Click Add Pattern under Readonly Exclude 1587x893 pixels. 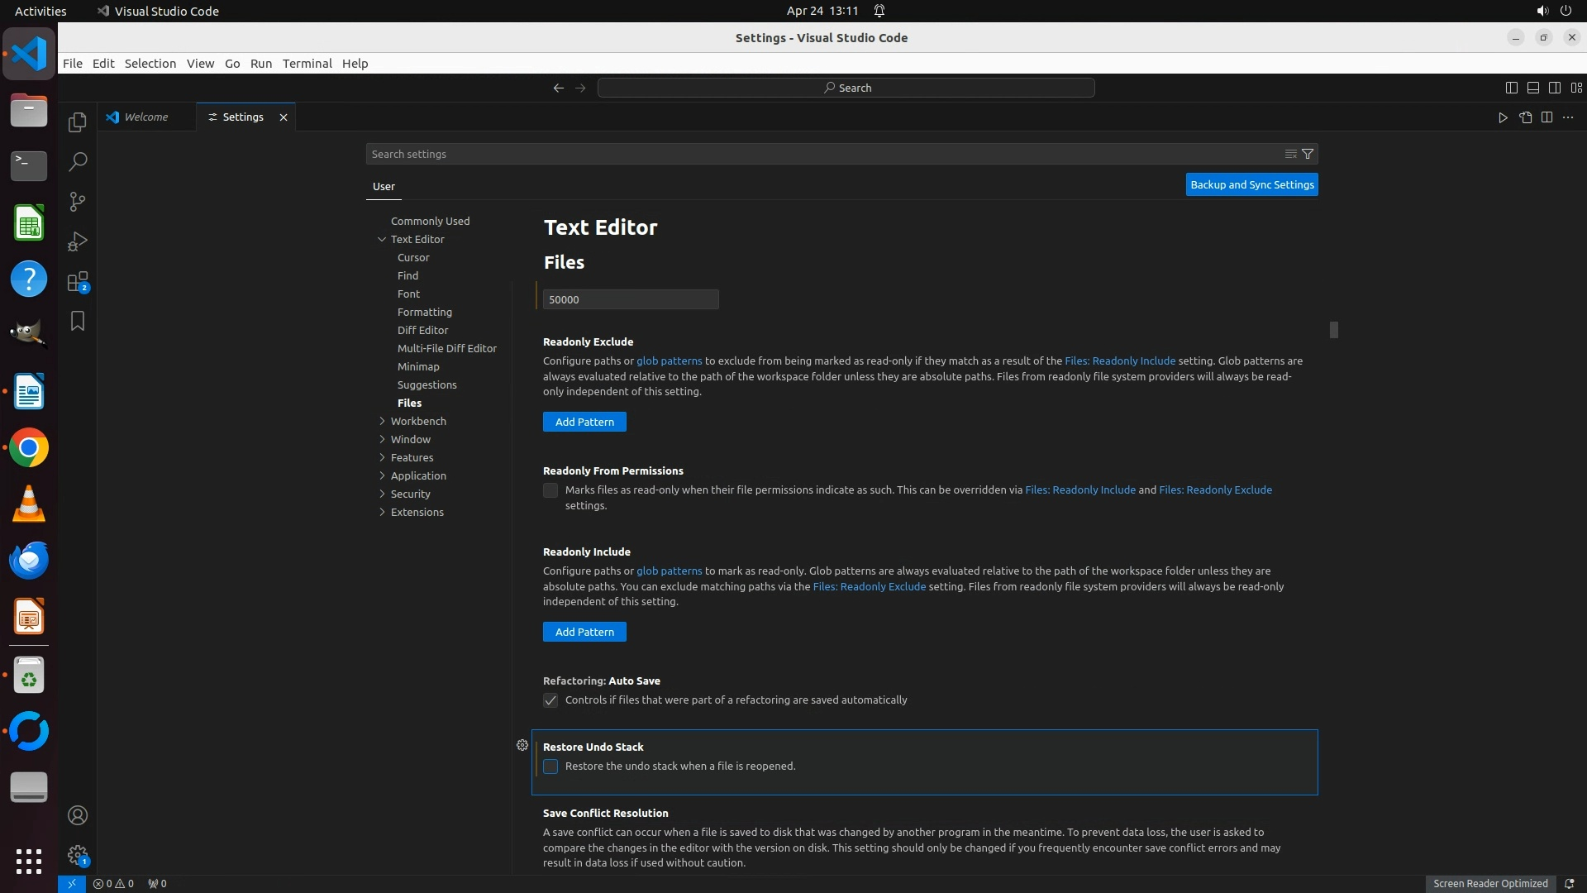pos(584,422)
